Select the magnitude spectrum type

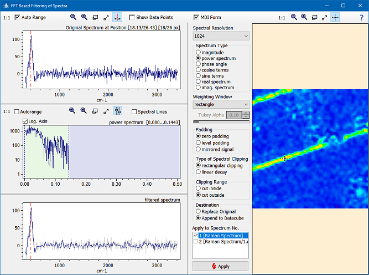199,52
